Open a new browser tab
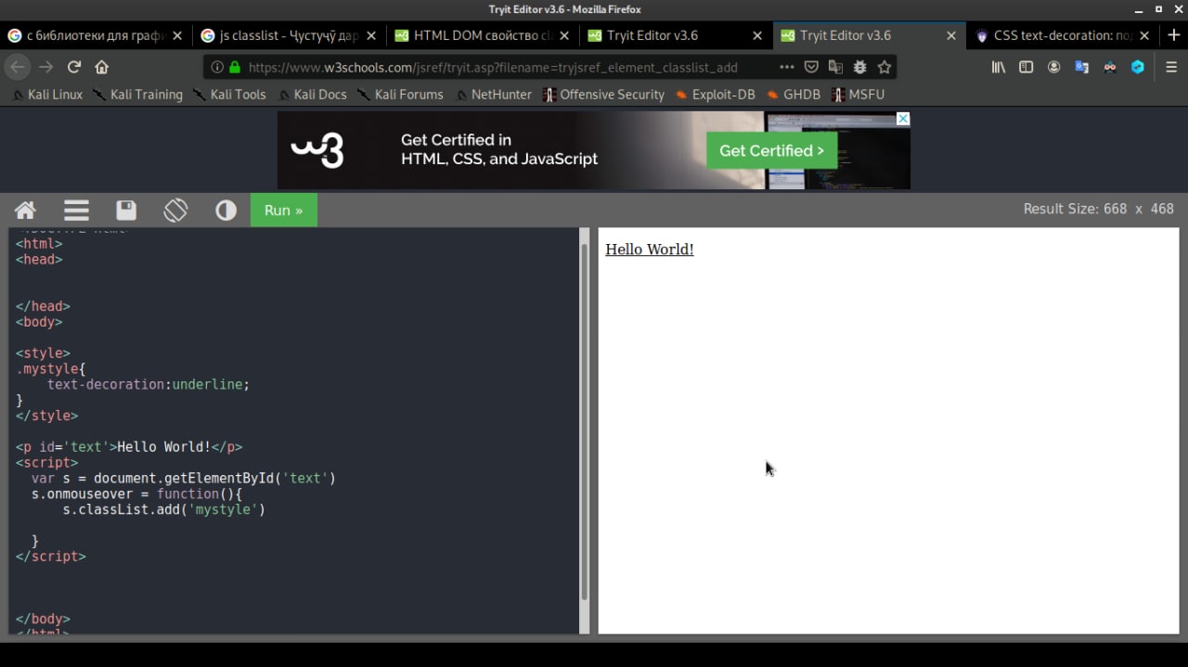Screen dimensions: 1188x667 (x=1174, y=35)
